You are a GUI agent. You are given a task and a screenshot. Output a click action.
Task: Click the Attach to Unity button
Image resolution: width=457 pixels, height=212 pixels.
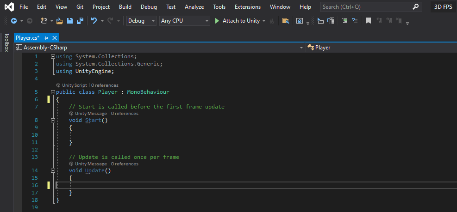click(x=237, y=21)
